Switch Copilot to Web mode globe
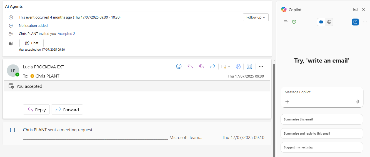The image size is (370, 157). [x=329, y=22]
